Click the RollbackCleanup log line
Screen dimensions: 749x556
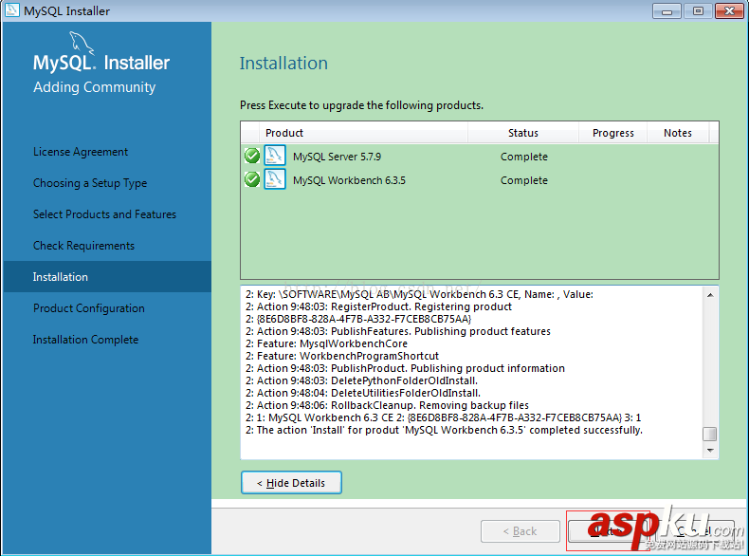(x=388, y=405)
